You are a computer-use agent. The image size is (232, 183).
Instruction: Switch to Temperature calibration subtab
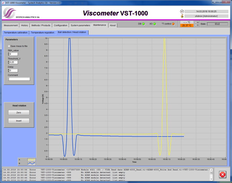pyautogui.click(x=16, y=33)
